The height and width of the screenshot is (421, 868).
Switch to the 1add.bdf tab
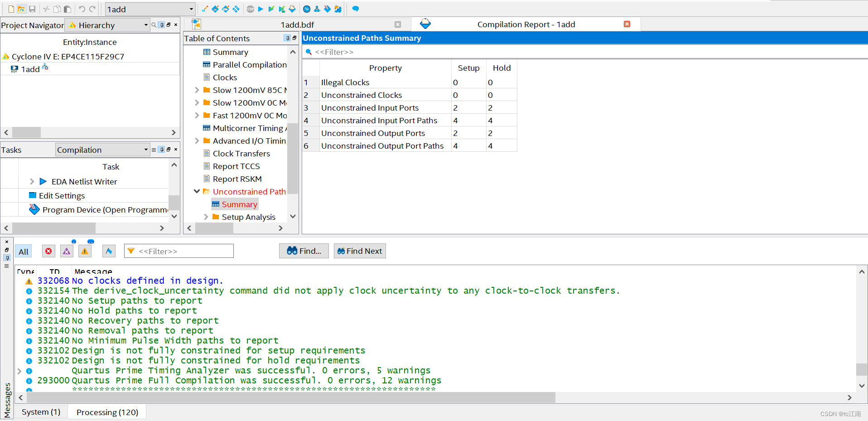click(297, 24)
